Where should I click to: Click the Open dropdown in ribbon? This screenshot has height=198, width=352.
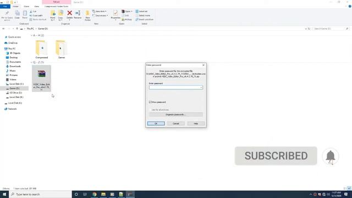[127, 11]
